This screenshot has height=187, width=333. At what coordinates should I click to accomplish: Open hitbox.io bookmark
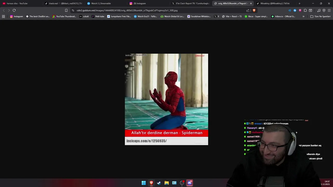[x=283, y=16]
